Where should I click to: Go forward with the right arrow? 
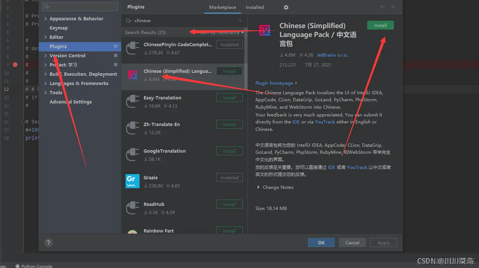(392, 7)
